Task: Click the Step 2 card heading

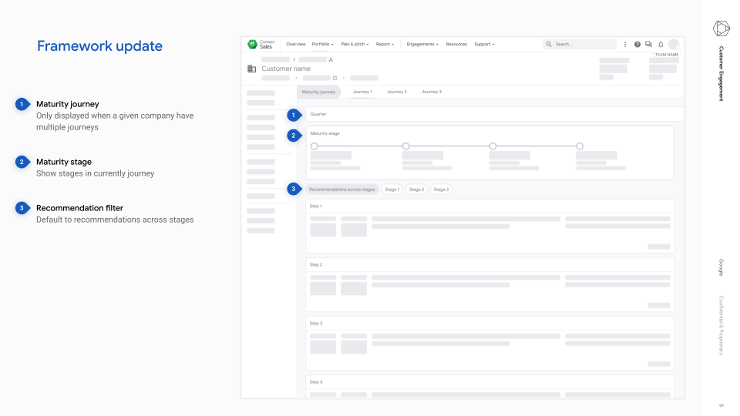Action: (316, 264)
